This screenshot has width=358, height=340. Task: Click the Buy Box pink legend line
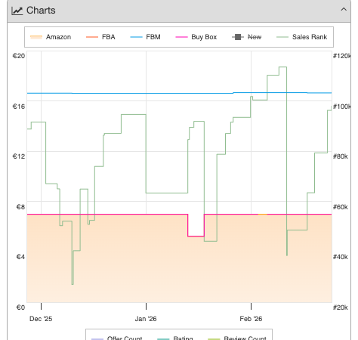(181, 37)
